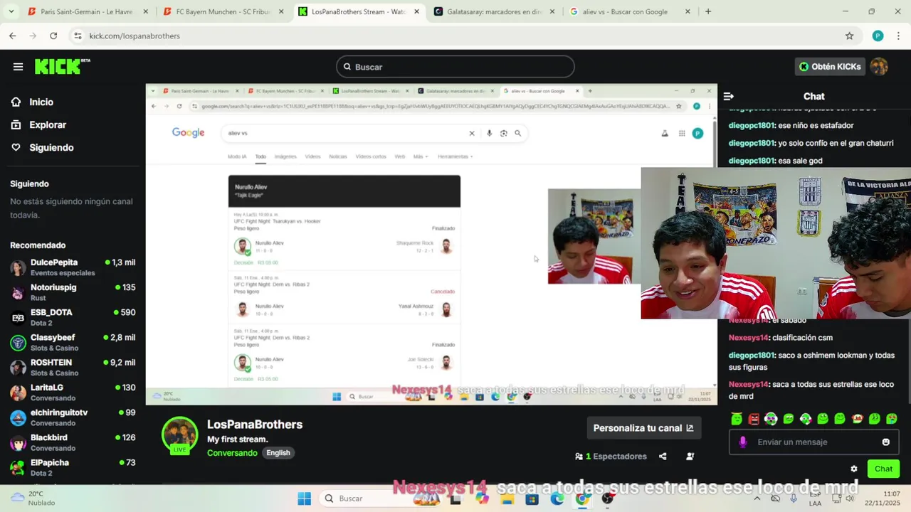Bookmark this page with star icon

tap(849, 36)
